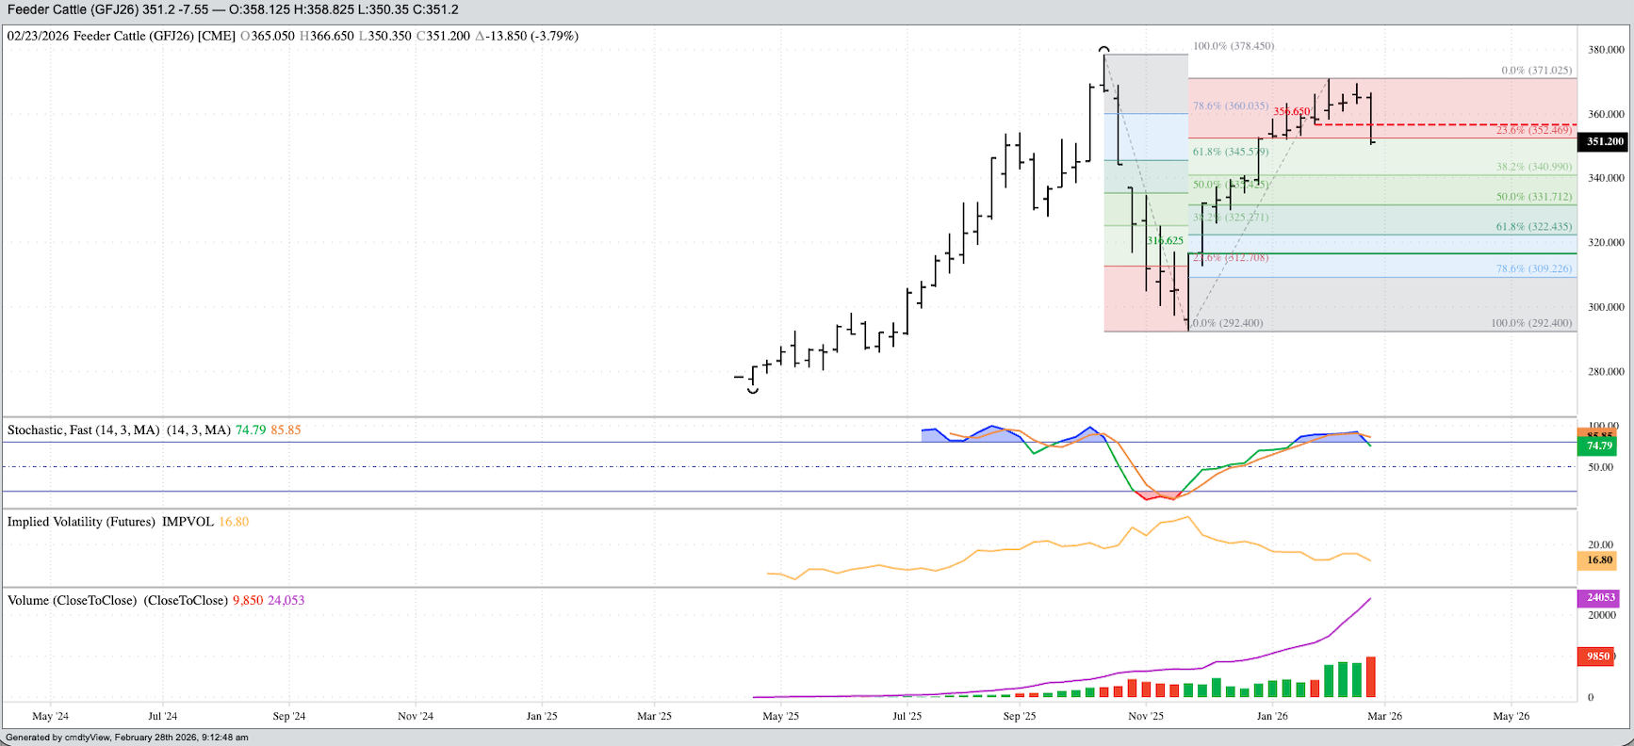Select the 0.0% (371.025) Fibonacci label
Image resolution: width=1634 pixels, height=746 pixels.
[1536, 71]
